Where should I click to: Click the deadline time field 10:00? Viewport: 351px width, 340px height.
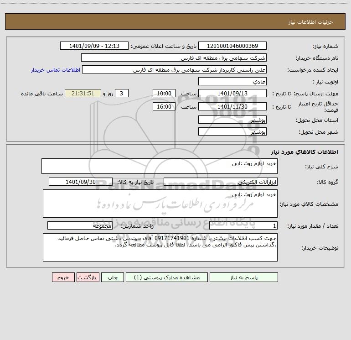point(164,93)
